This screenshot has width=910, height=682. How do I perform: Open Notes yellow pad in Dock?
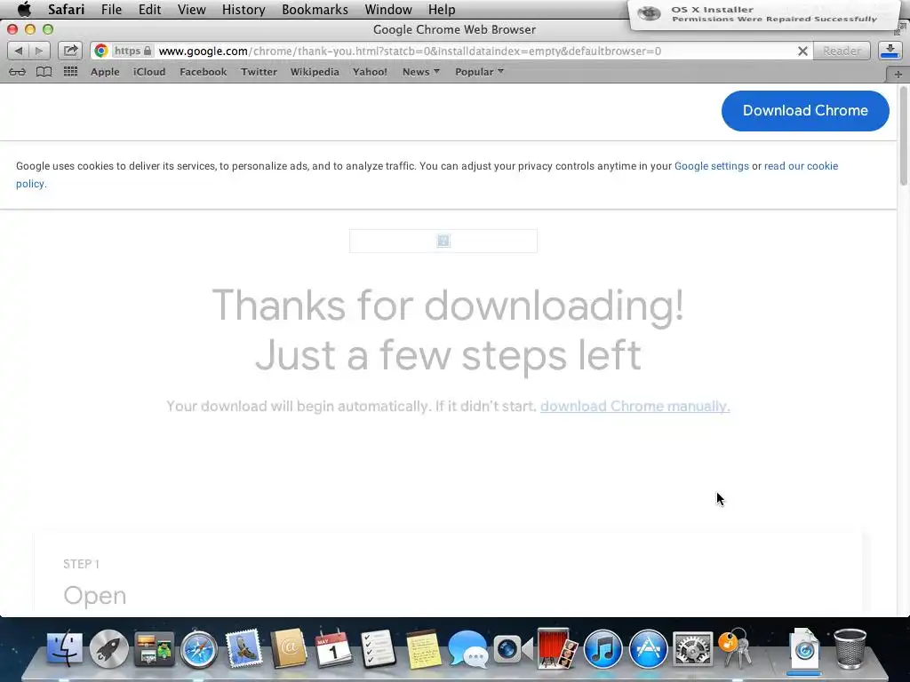pyautogui.click(x=423, y=648)
